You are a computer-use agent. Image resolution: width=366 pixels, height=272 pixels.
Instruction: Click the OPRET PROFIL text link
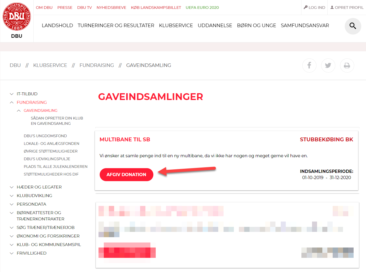(349, 8)
